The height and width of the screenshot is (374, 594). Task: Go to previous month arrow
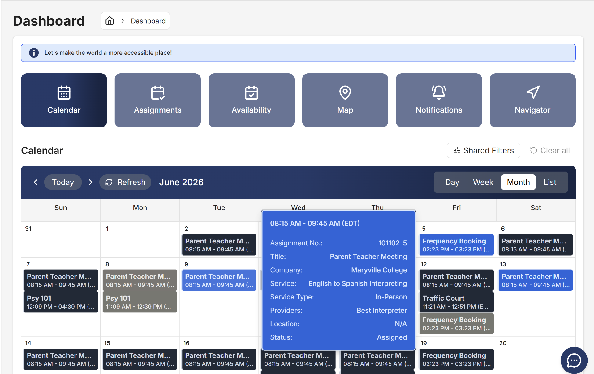point(36,182)
